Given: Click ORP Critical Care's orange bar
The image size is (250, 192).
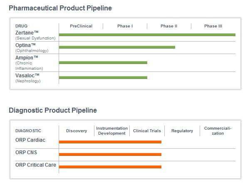Looking at the screenshot, I should point(110,167).
